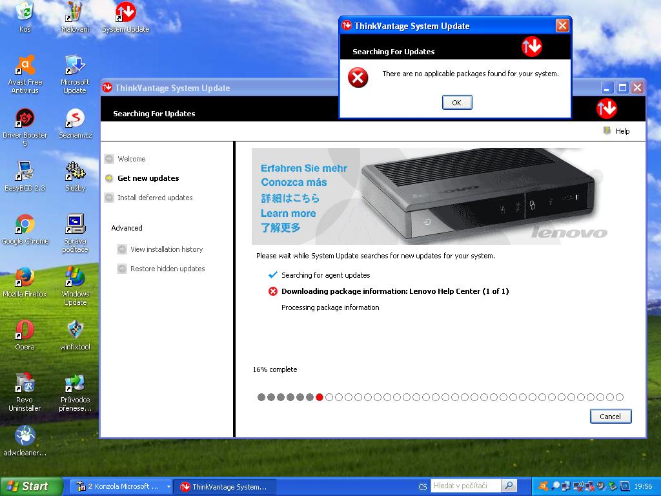Expand the grouped Konzola Microsoft taskbar dropdown arrow
661x496 pixels.
[x=168, y=487]
